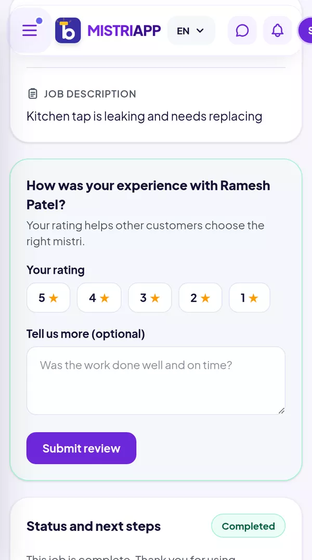Image resolution: width=312 pixels, height=560 pixels.
Task: Click the Status and next steps heading
Action: pyautogui.click(x=94, y=526)
